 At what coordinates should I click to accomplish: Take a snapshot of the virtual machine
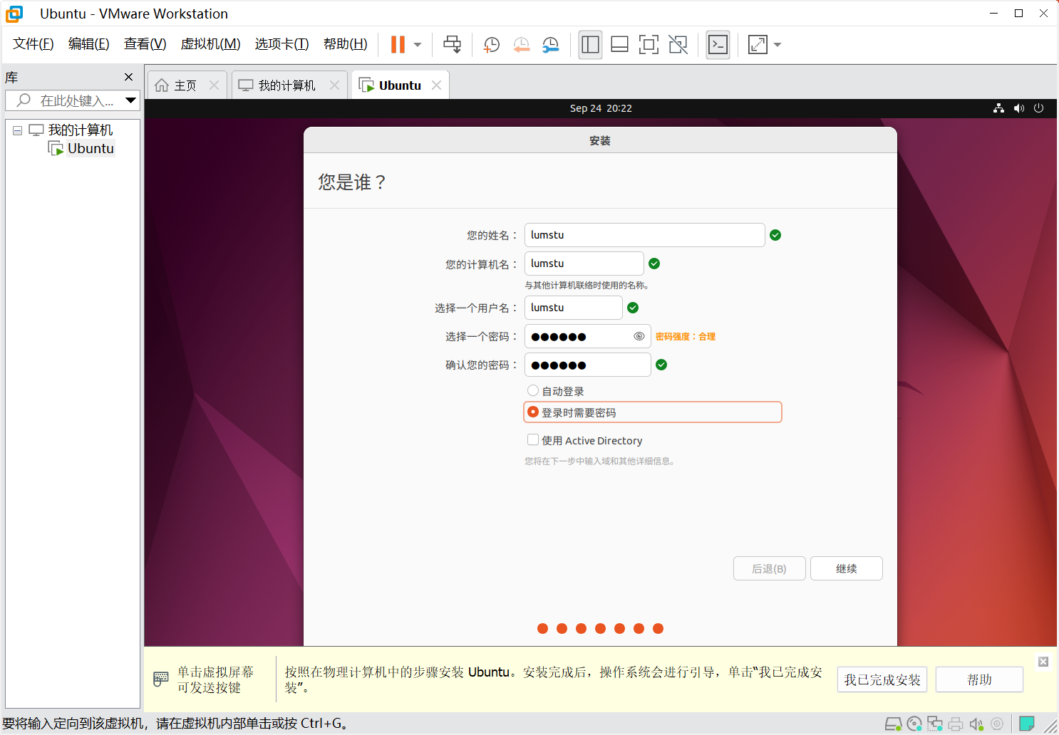(491, 45)
